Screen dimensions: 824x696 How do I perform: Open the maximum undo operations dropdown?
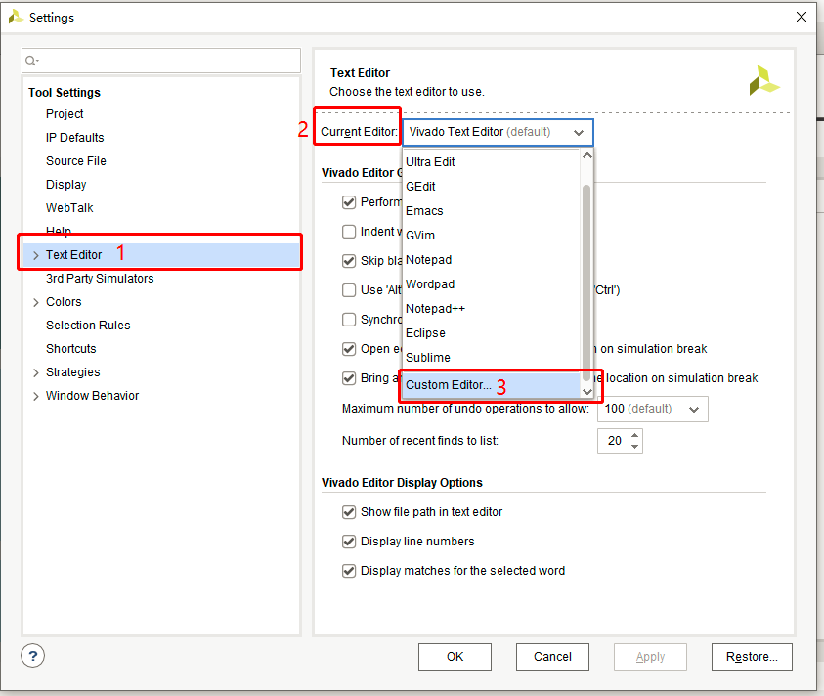pyautogui.click(x=653, y=409)
